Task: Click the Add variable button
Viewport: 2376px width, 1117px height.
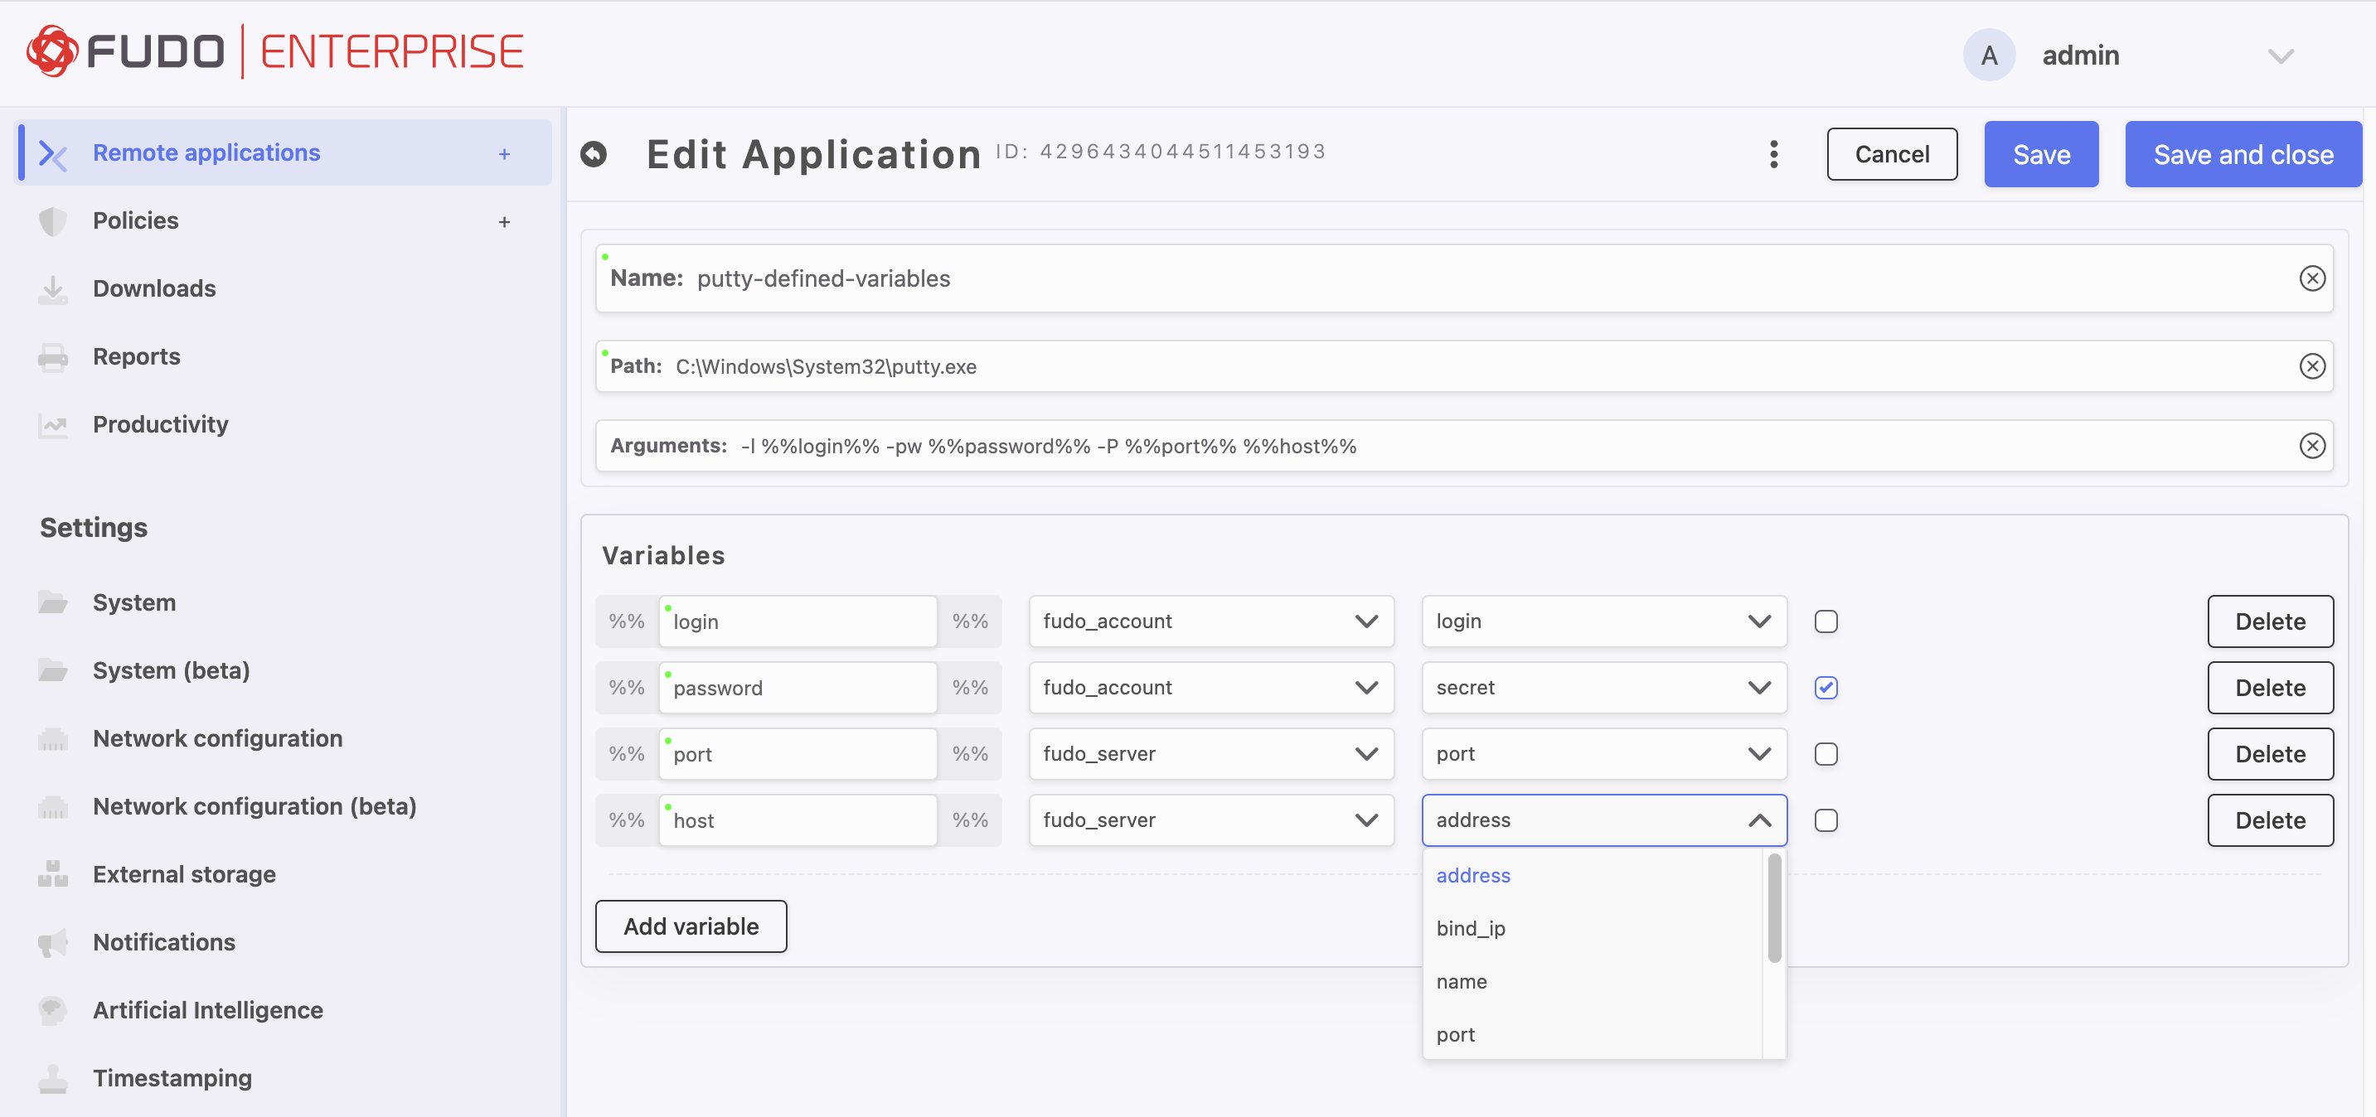Action: click(x=691, y=926)
